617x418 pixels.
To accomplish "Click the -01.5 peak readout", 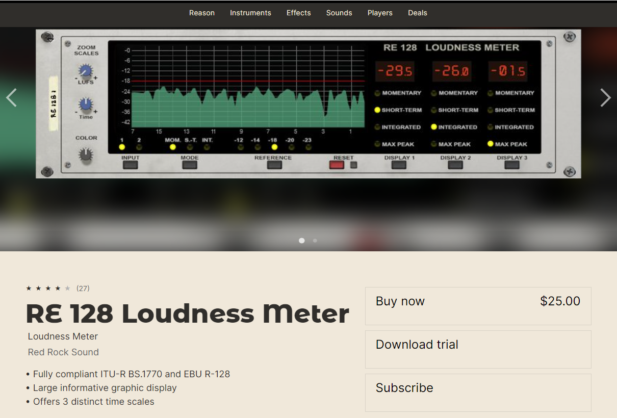I will click(x=508, y=71).
